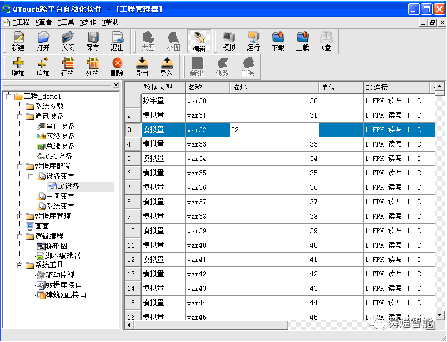Click the 单位 column header

(341, 88)
